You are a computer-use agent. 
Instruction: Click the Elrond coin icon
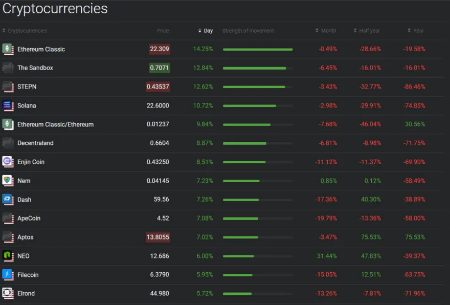click(8, 293)
